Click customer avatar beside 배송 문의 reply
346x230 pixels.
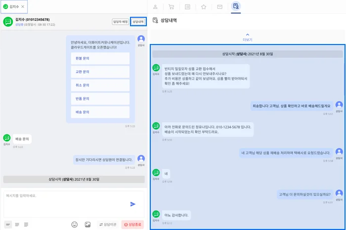[6, 138]
